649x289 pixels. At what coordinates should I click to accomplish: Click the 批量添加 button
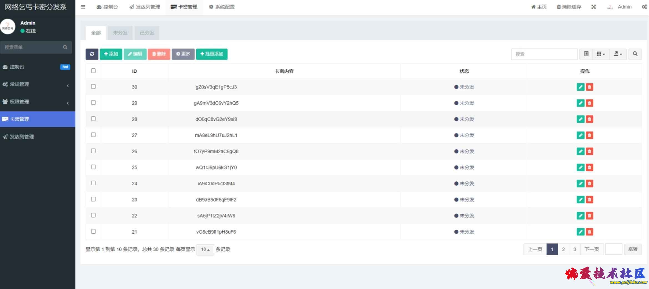[212, 54]
